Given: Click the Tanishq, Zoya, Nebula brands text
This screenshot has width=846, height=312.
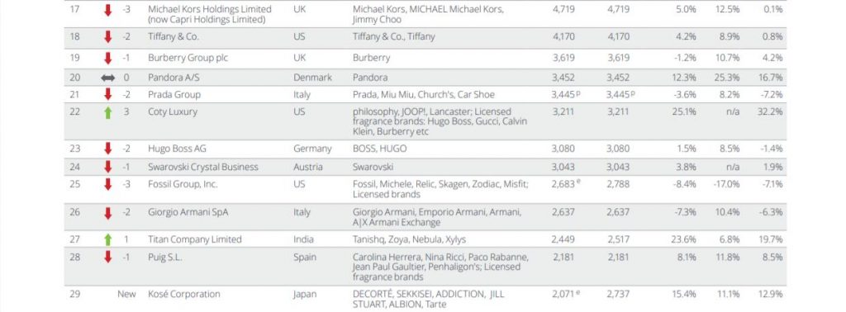Looking at the screenshot, I should click(x=398, y=240).
